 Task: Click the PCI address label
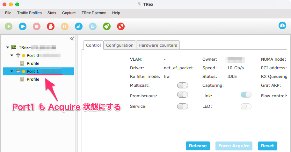point(274,68)
